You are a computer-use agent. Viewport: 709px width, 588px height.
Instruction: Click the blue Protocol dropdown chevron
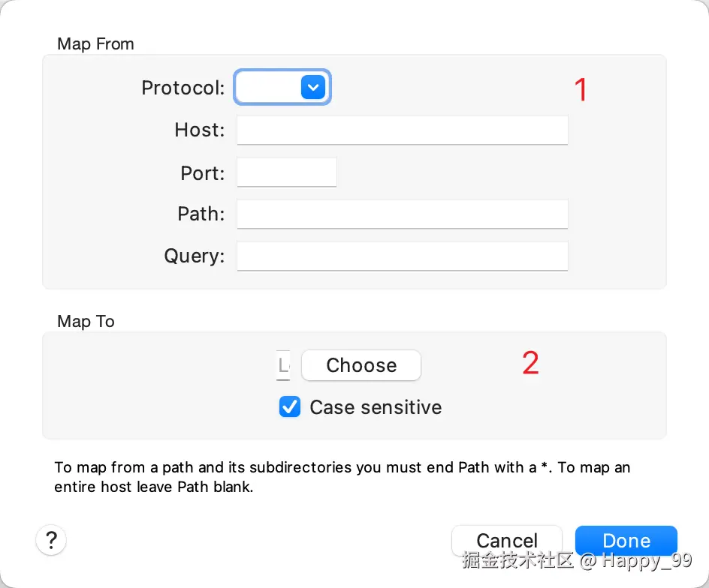click(x=312, y=88)
